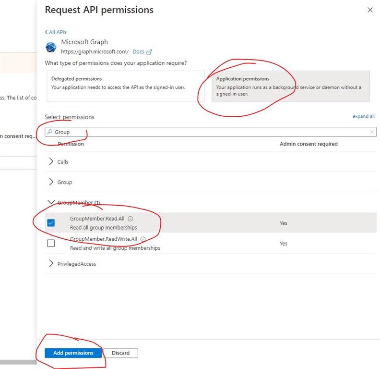Screen dimensions: 380x369
Task: Click the Yes value for GroupMember.Read.All
Action: point(284,223)
